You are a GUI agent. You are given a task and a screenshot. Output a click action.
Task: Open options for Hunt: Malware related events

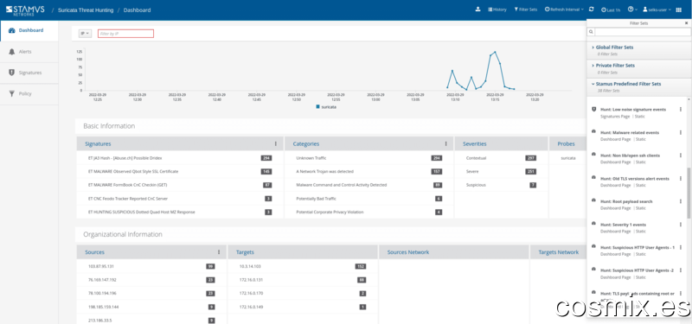tap(680, 132)
